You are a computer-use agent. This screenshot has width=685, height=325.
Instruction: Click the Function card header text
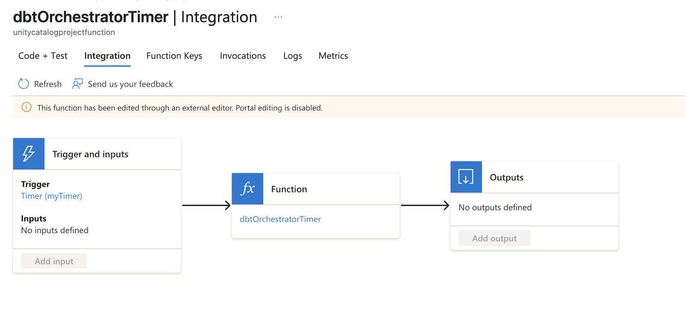tap(289, 189)
